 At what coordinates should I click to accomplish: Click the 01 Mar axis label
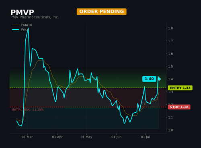click(x=27, y=137)
